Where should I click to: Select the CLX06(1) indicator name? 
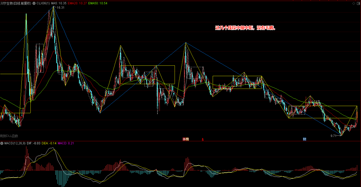coord(43,3)
